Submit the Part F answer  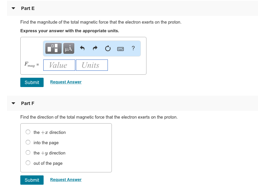click(x=32, y=180)
